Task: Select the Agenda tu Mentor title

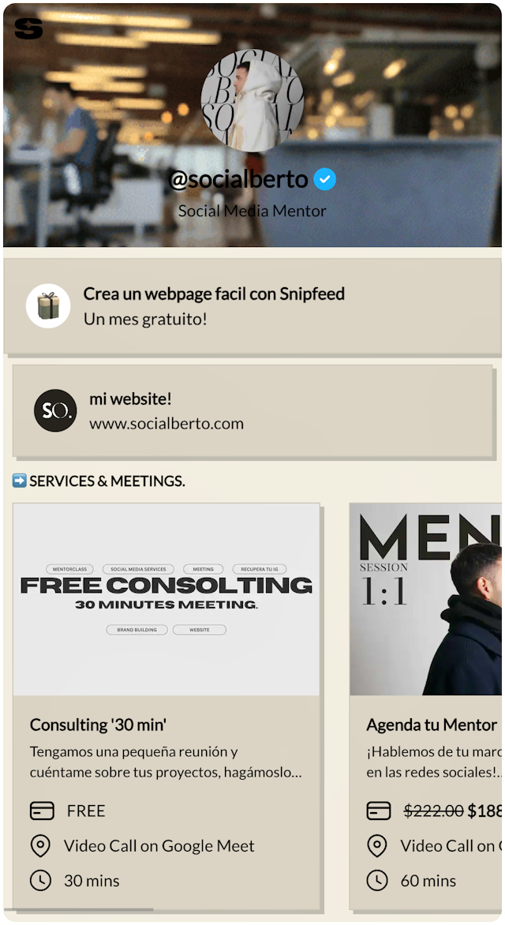Action: 432,725
